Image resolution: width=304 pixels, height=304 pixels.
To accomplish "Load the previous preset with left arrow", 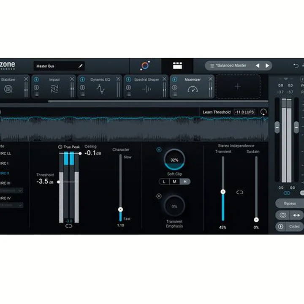I will click(258, 66).
